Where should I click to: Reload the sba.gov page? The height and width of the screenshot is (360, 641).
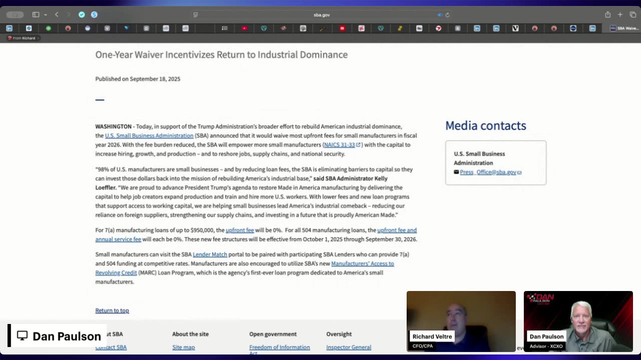click(447, 15)
